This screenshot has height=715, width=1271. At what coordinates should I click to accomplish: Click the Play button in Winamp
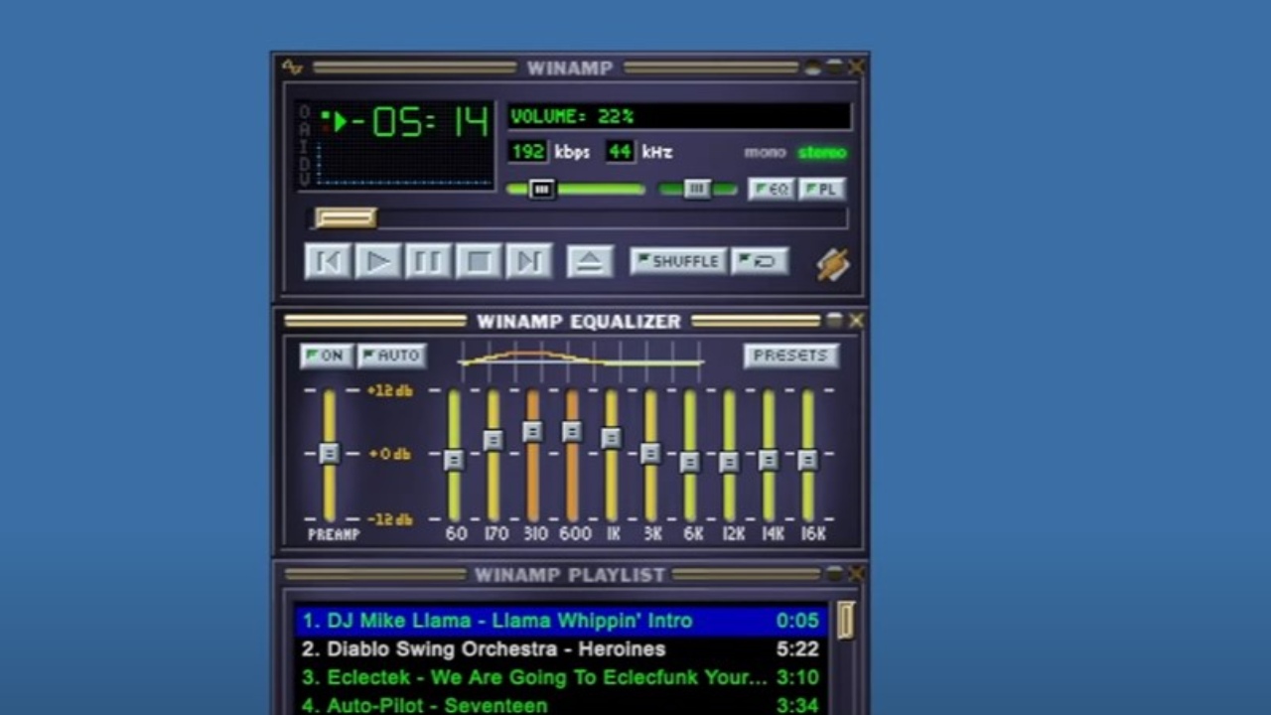tap(378, 261)
